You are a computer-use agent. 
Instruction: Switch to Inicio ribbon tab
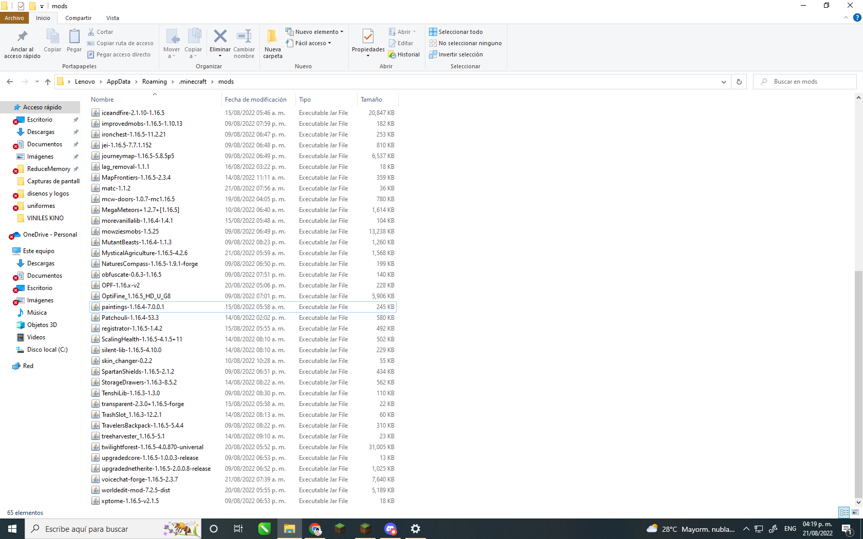point(43,18)
